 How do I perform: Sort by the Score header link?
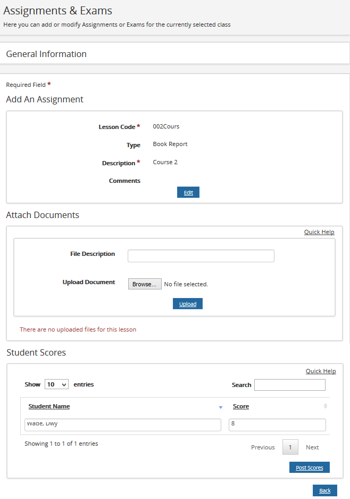click(x=241, y=406)
